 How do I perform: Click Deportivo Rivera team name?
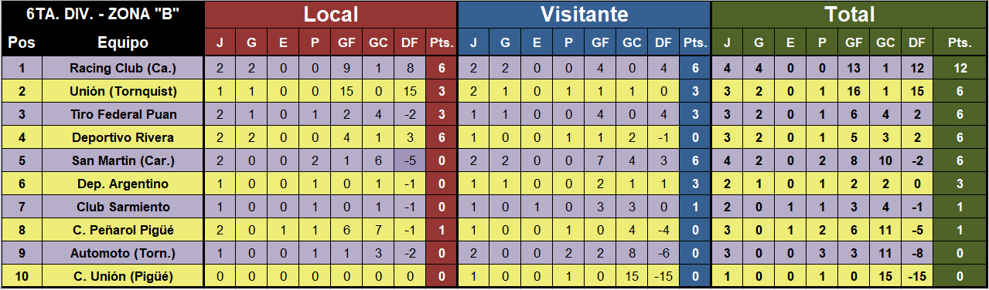click(x=123, y=137)
